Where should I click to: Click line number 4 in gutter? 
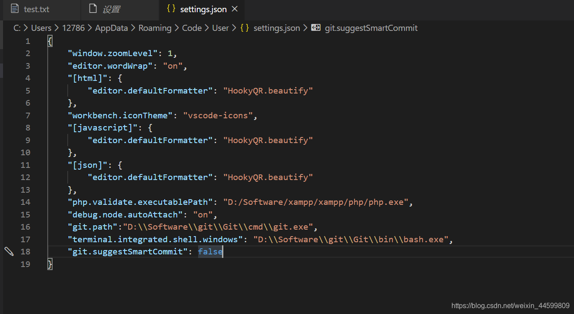coord(28,78)
